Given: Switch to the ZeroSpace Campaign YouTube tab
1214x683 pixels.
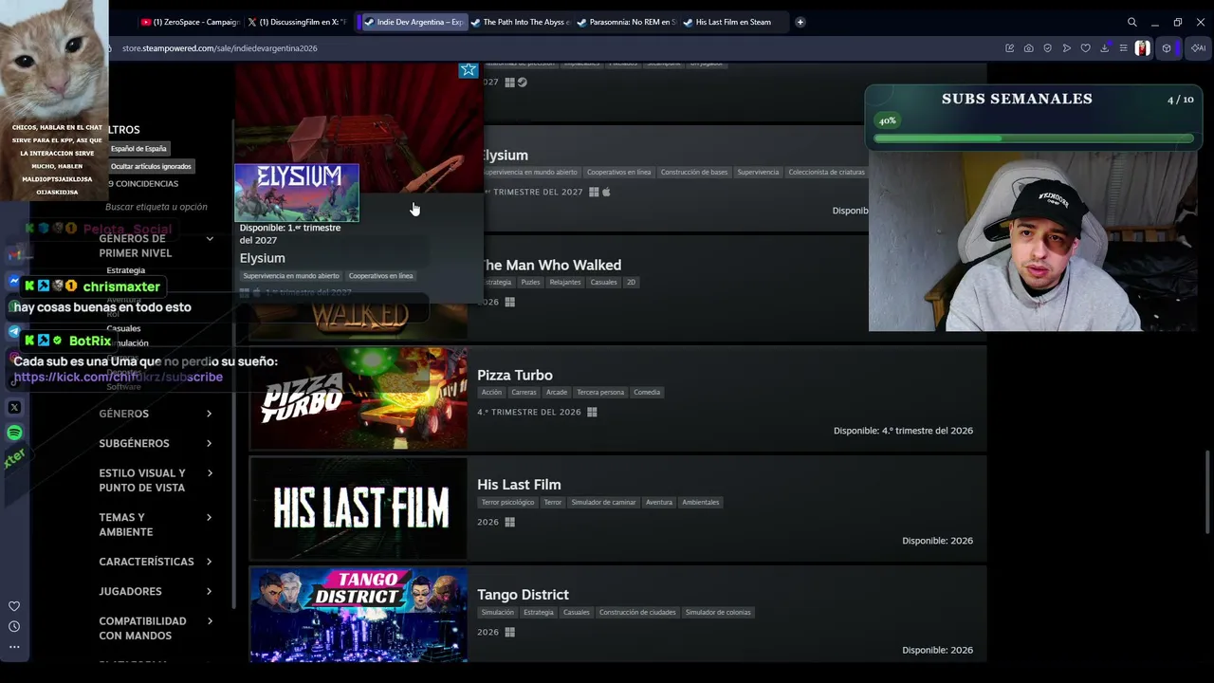Looking at the screenshot, I should point(190,22).
